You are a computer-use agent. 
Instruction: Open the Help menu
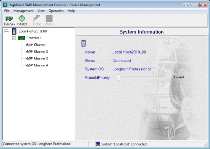point(71,11)
